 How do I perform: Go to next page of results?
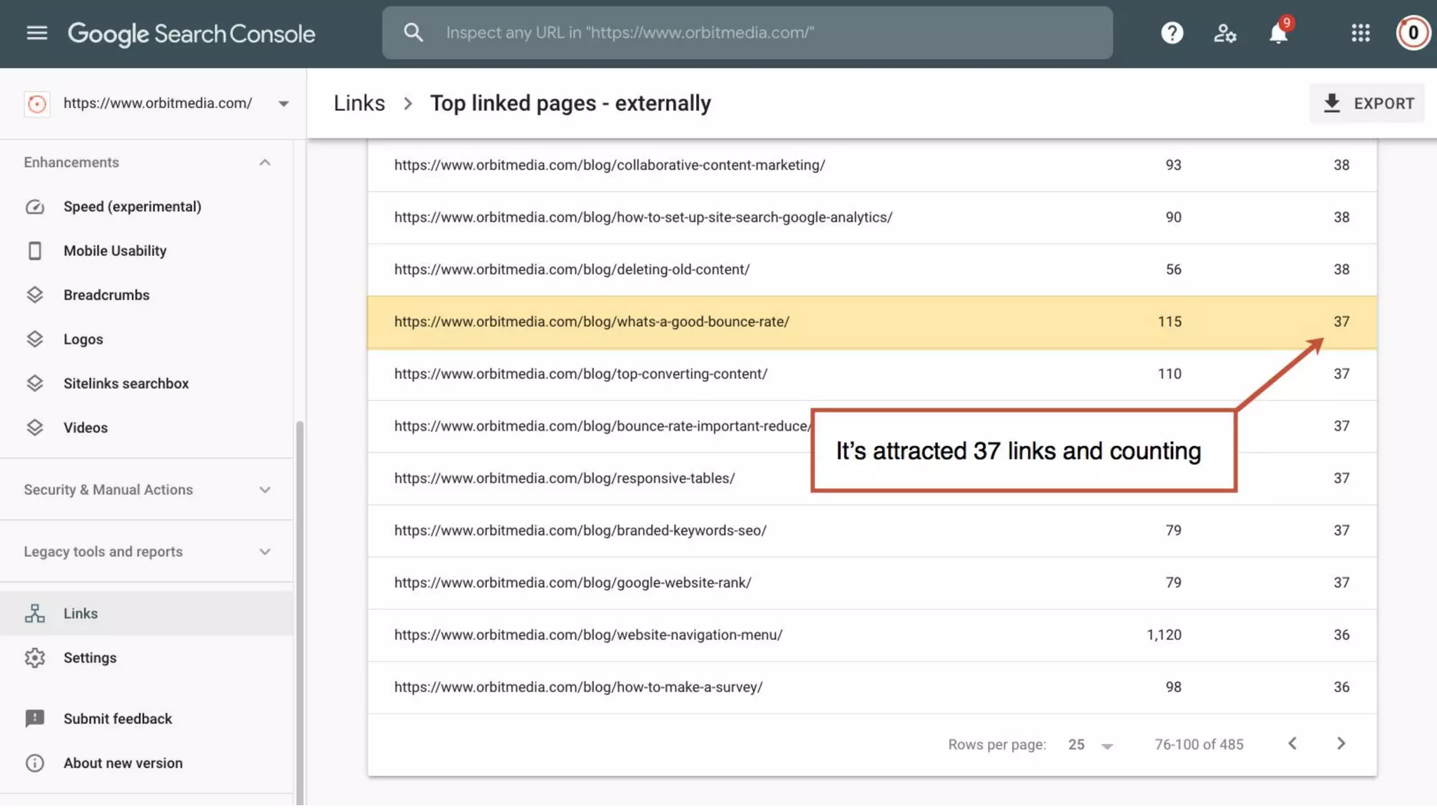[1341, 743]
